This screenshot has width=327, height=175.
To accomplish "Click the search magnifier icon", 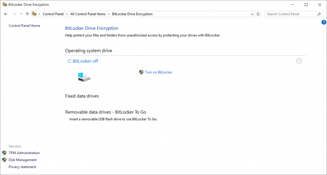I will pos(319,14).
